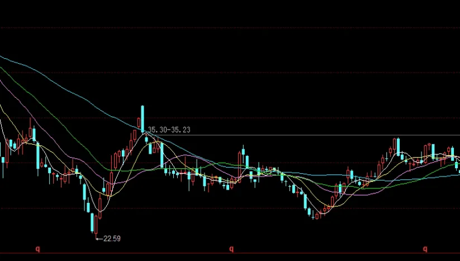Select the tall cyan candlestick at chart center
Image resolution: width=460 pixels, height=261 pixels.
244,158
